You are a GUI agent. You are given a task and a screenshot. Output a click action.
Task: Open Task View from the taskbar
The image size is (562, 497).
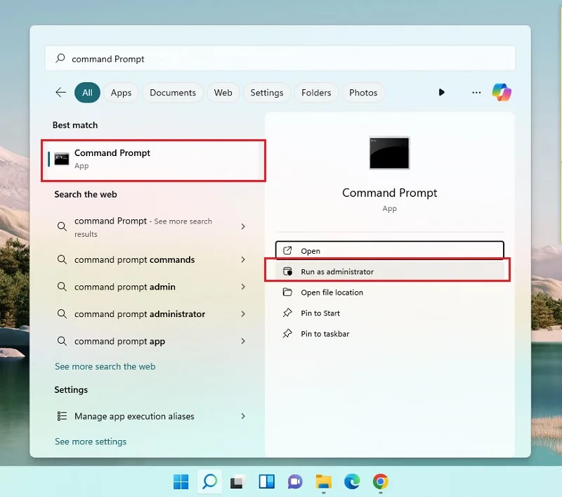coord(237,482)
